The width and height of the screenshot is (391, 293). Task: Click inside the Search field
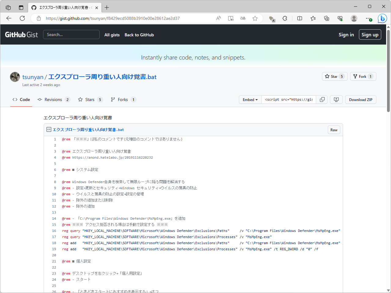(x=71, y=34)
